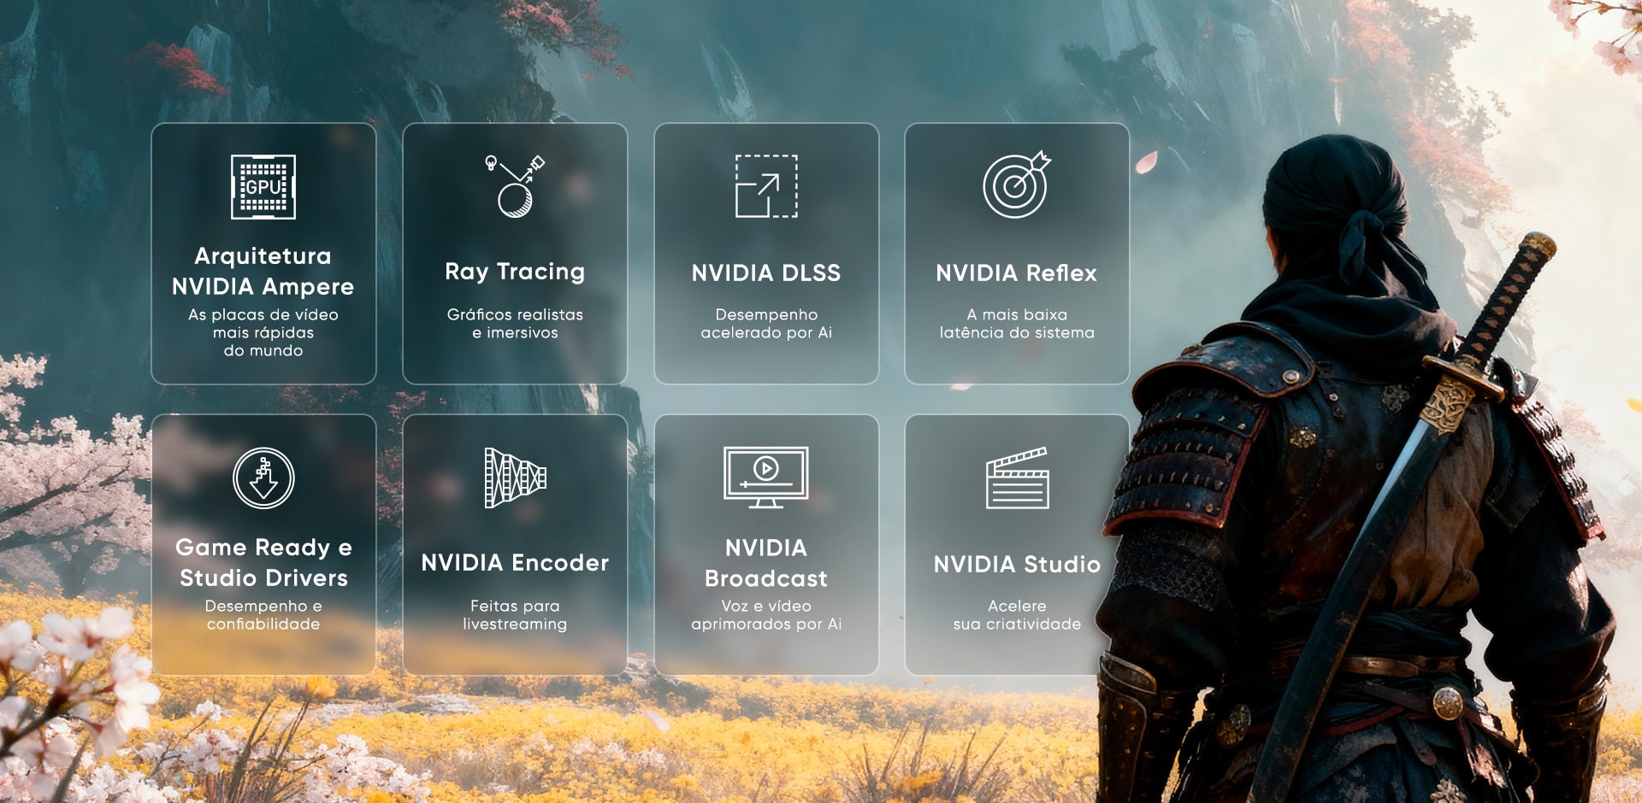Screen dimensions: 1642x803
Task: Open the NVIDIA DLSS title
Action: point(766,273)
